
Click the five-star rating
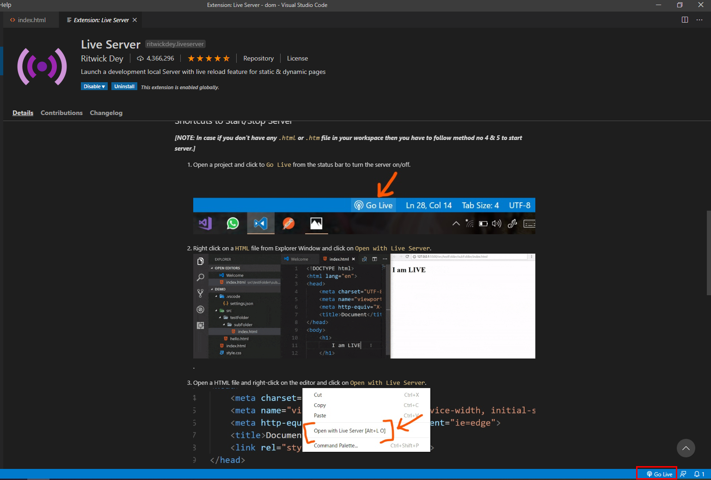(208, 58)
